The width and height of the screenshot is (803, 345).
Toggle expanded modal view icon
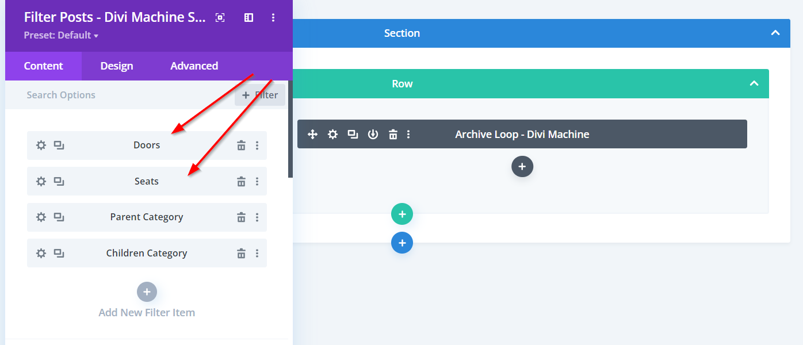220,18
